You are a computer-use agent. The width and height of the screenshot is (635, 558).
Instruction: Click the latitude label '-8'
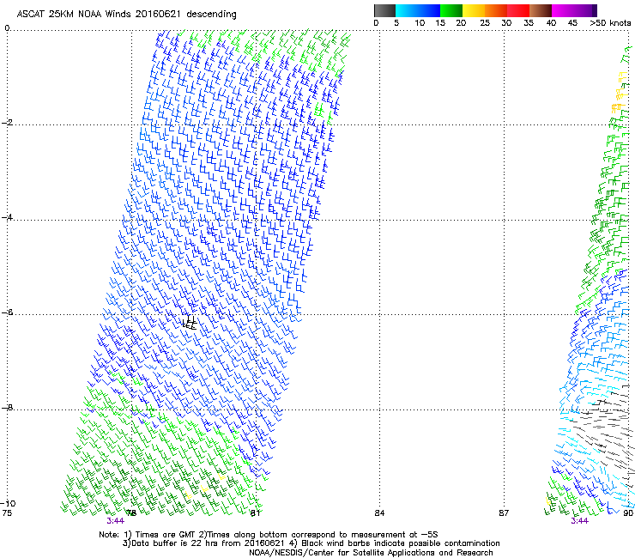pyautogui.click(x=7, y=407)
